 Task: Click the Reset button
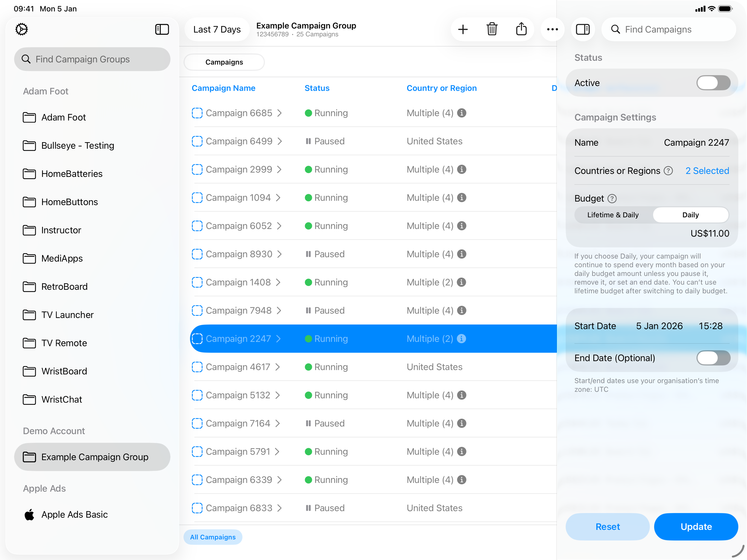pyautogui.click(x=607, y=527)
